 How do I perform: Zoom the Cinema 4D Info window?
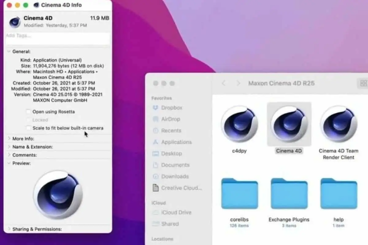25,5
